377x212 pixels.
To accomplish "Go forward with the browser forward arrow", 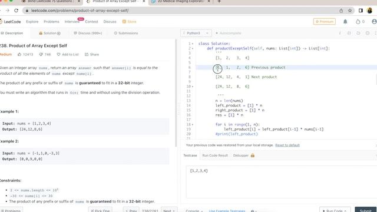I will 8,11.
